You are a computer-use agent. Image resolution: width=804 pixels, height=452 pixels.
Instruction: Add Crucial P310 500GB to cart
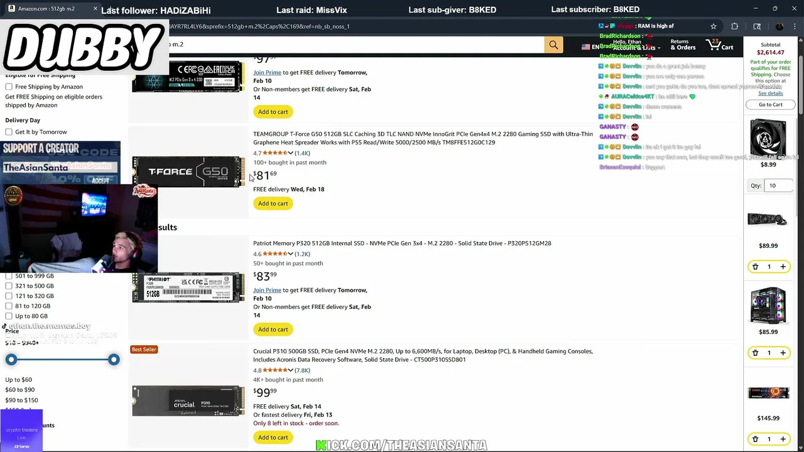point(273,438)
